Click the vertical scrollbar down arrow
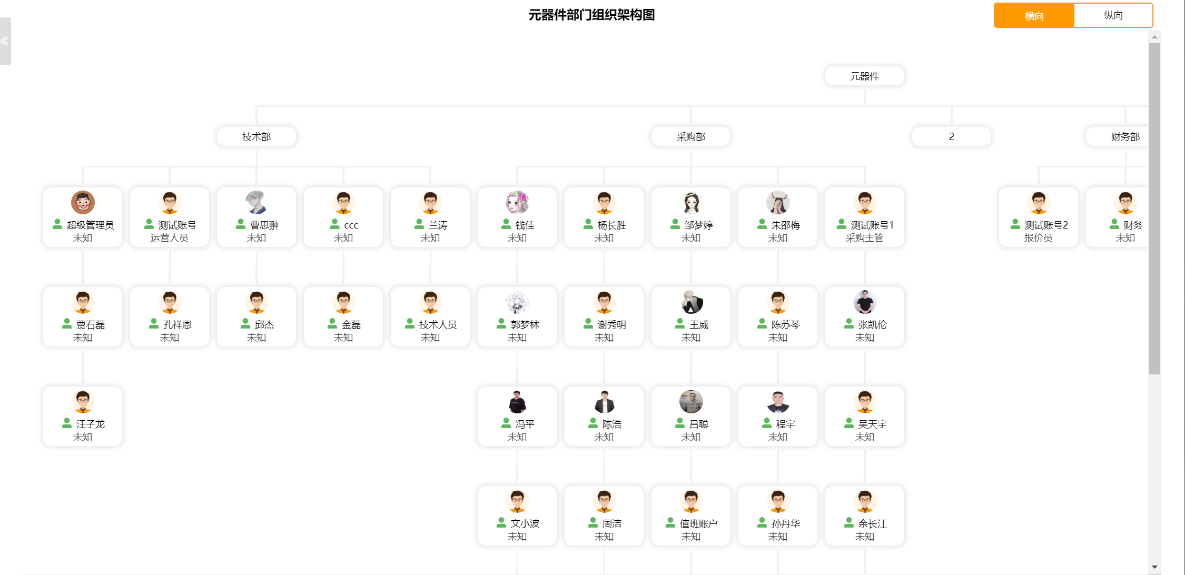1185x575 pixels. click(x=1154, y=567)
